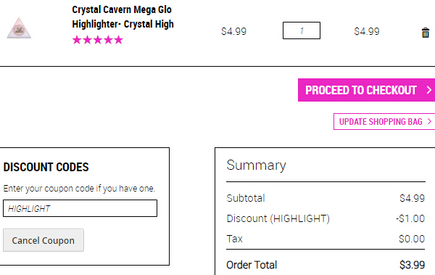Screen dimensions: 435x275
Task: Select the 'Enter your coupon code' instruction text
Action: coord(79,189)
